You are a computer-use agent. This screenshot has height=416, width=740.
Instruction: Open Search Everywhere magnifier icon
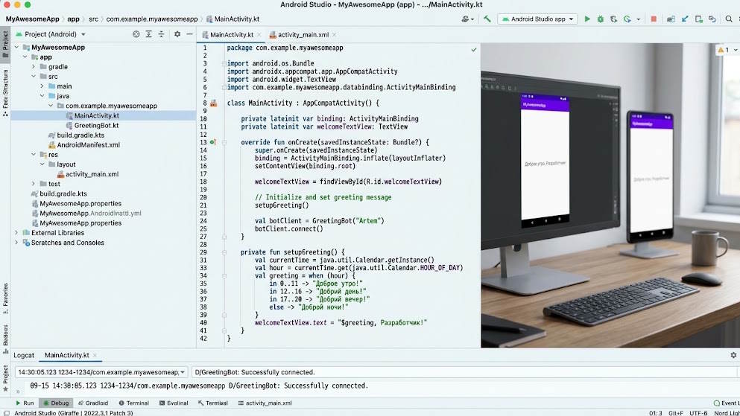[729, 19]
